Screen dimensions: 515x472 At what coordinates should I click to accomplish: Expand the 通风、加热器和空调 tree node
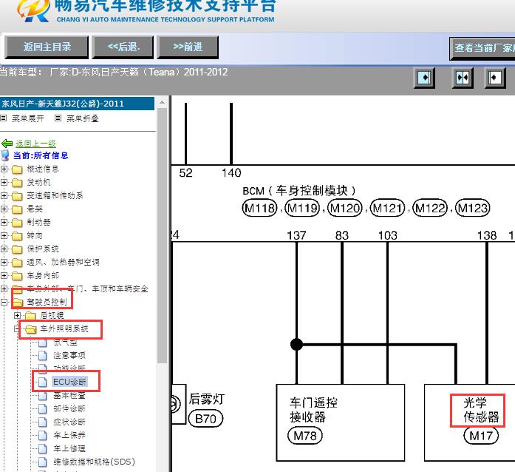click(x=4, y=262)
